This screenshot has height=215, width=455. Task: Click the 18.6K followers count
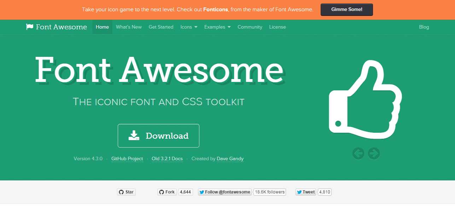click(270, 192)
